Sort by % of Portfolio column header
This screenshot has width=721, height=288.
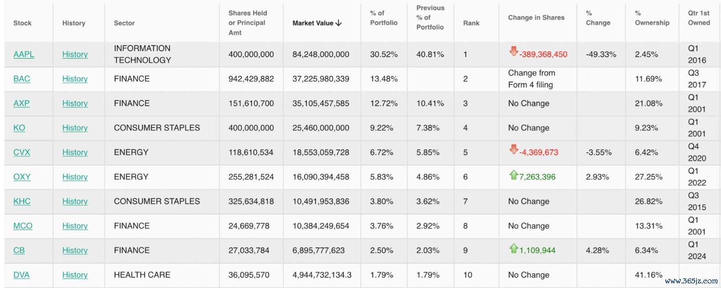(384, 18)
